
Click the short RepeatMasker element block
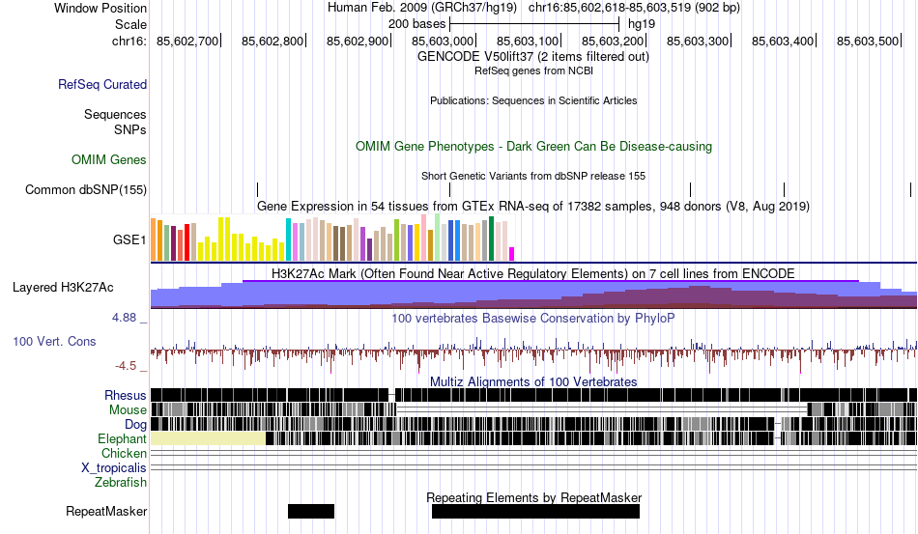point(311,511)
